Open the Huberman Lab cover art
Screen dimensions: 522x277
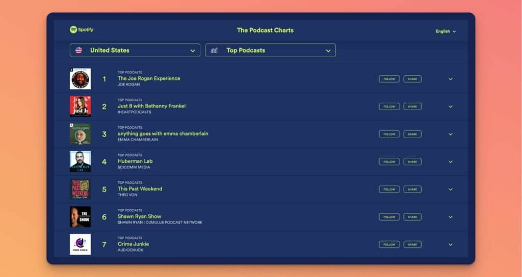pyautogui.click(x=80, y=161)
